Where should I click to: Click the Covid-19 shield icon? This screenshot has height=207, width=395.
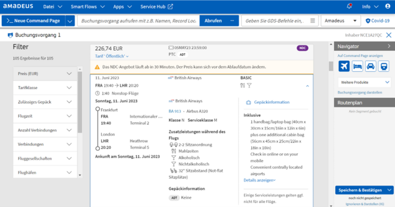pos(368,21)
